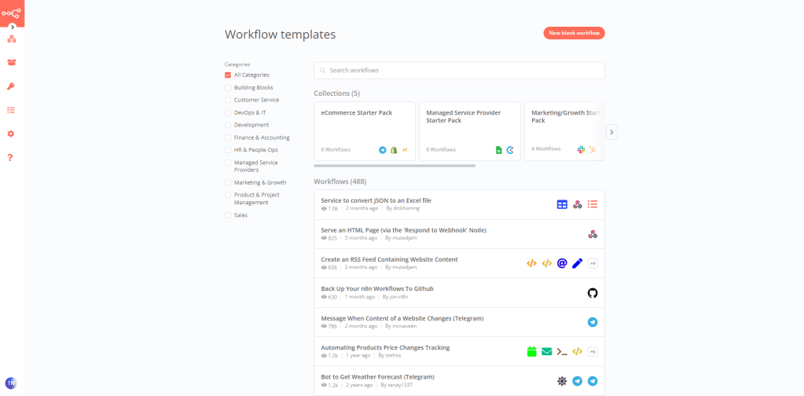Open Executions list icon in sidebar

click(11, 110)
